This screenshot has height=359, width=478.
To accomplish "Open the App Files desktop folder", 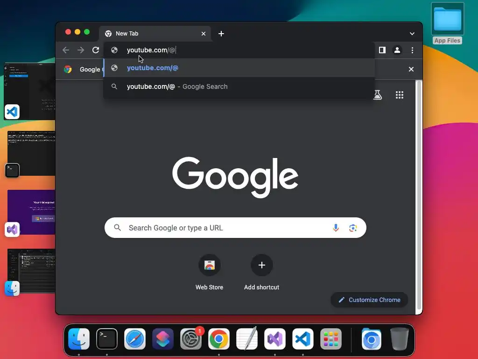I will pos(447,24).
